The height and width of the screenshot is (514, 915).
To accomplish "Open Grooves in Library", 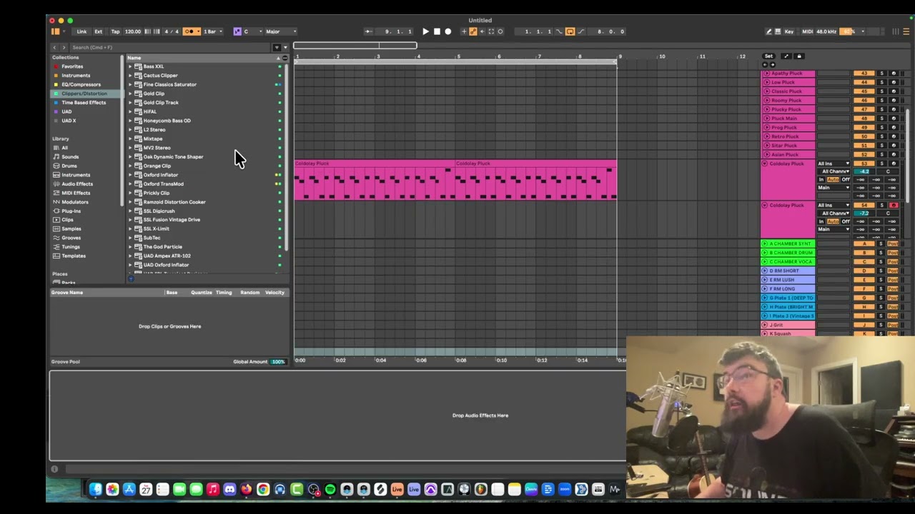I will click(71, 238).
